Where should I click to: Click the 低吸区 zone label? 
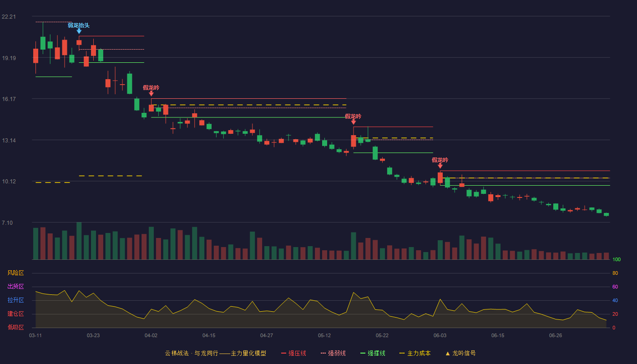point(15,327)
